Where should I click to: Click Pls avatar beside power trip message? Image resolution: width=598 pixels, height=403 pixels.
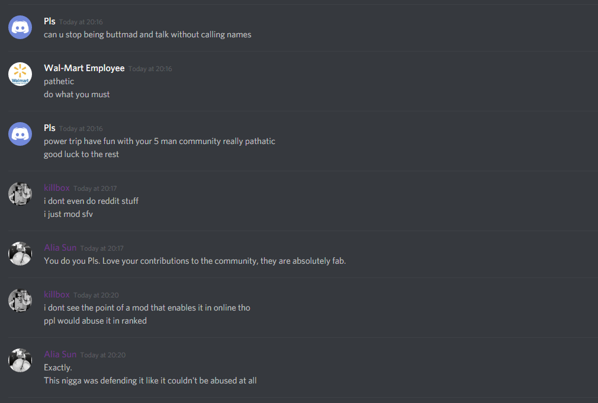point(20,134)
